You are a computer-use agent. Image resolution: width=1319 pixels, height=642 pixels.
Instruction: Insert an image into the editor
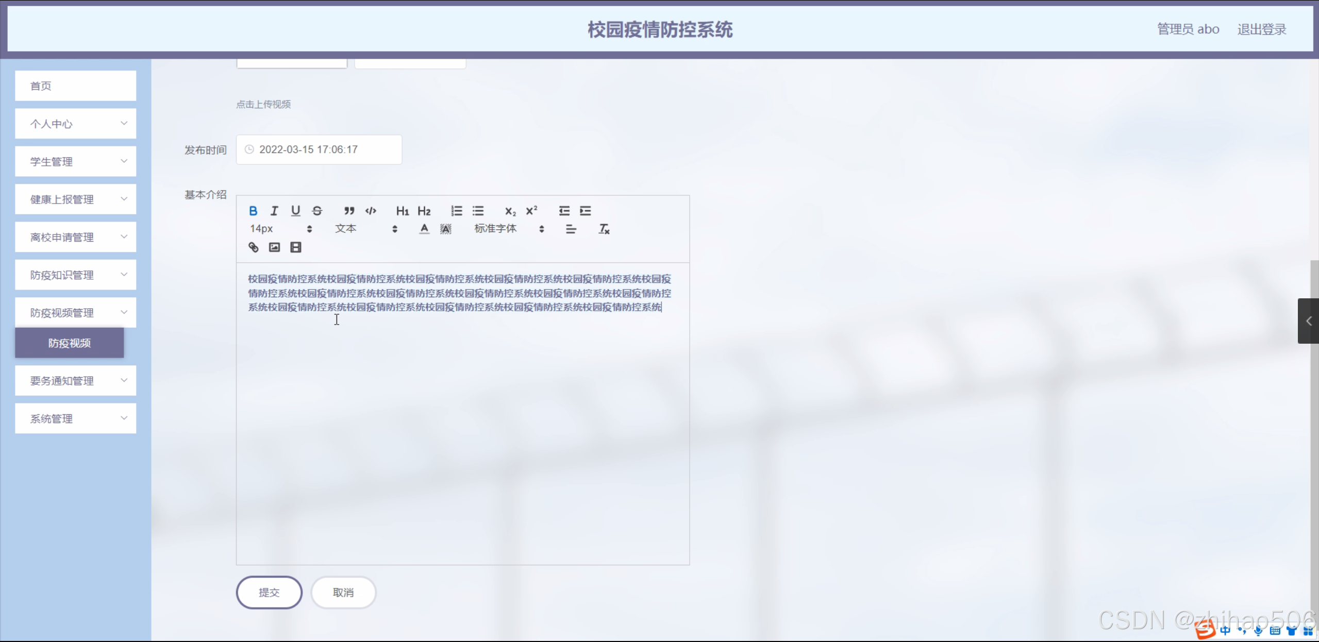[274, 247]
